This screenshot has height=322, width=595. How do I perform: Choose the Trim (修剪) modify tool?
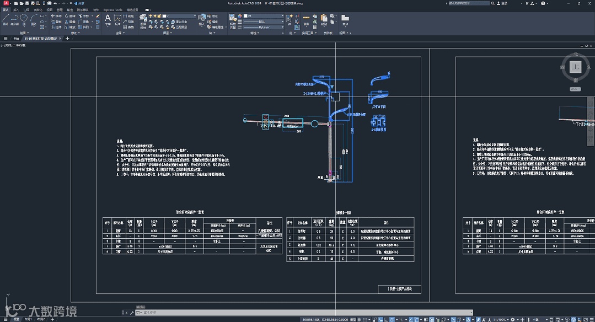pyautogui.click(x=84, y=17)
